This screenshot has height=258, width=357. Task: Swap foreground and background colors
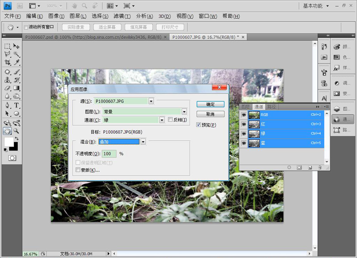[17, 139]
